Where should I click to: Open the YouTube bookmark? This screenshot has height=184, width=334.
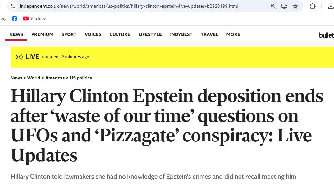pyautogui.click(x=34, y=19)
